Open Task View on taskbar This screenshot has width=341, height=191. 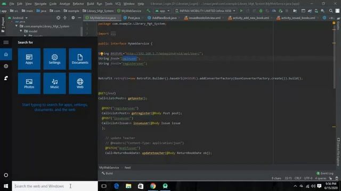coord(104,186)
